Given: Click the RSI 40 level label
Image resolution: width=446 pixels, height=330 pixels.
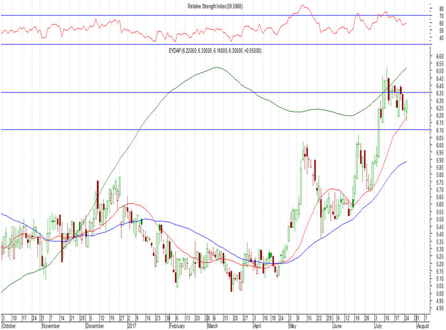Looking at the screenshot, I should point(441,38).
